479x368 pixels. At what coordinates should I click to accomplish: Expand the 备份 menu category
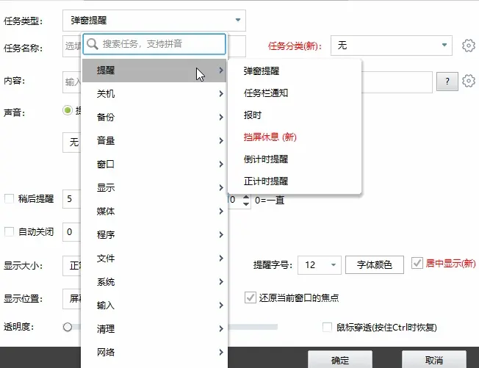click(154, 118)
